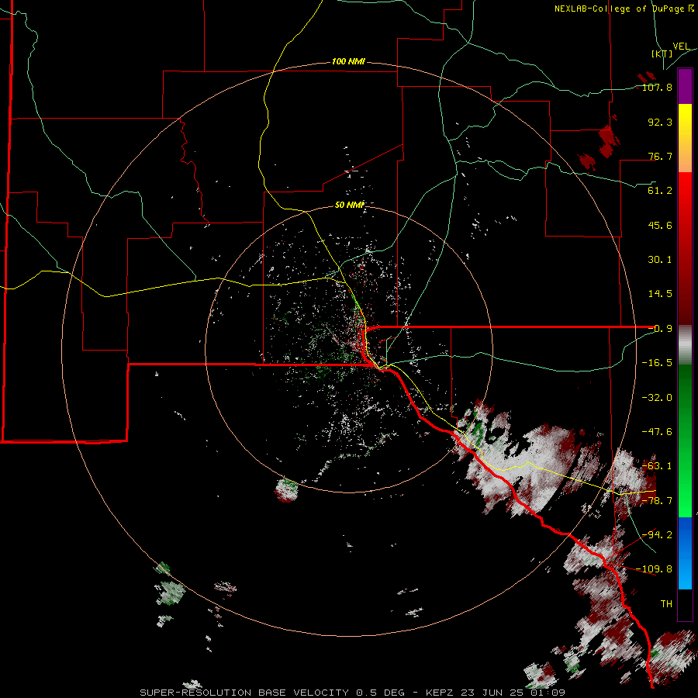Click the 61.2 scale value
Screen dimensions: 698x698
(x=660, y=191)
